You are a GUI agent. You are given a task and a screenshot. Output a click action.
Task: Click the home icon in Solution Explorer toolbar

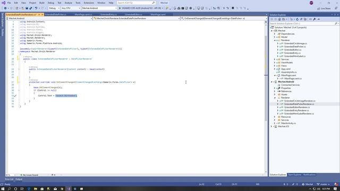pos(279,19)
